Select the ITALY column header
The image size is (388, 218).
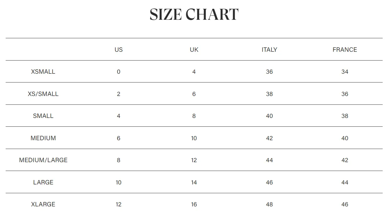coord(269,50)
